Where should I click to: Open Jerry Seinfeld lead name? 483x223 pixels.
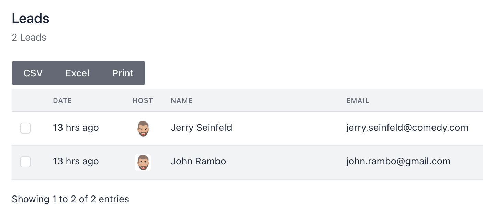click(201, 128)
